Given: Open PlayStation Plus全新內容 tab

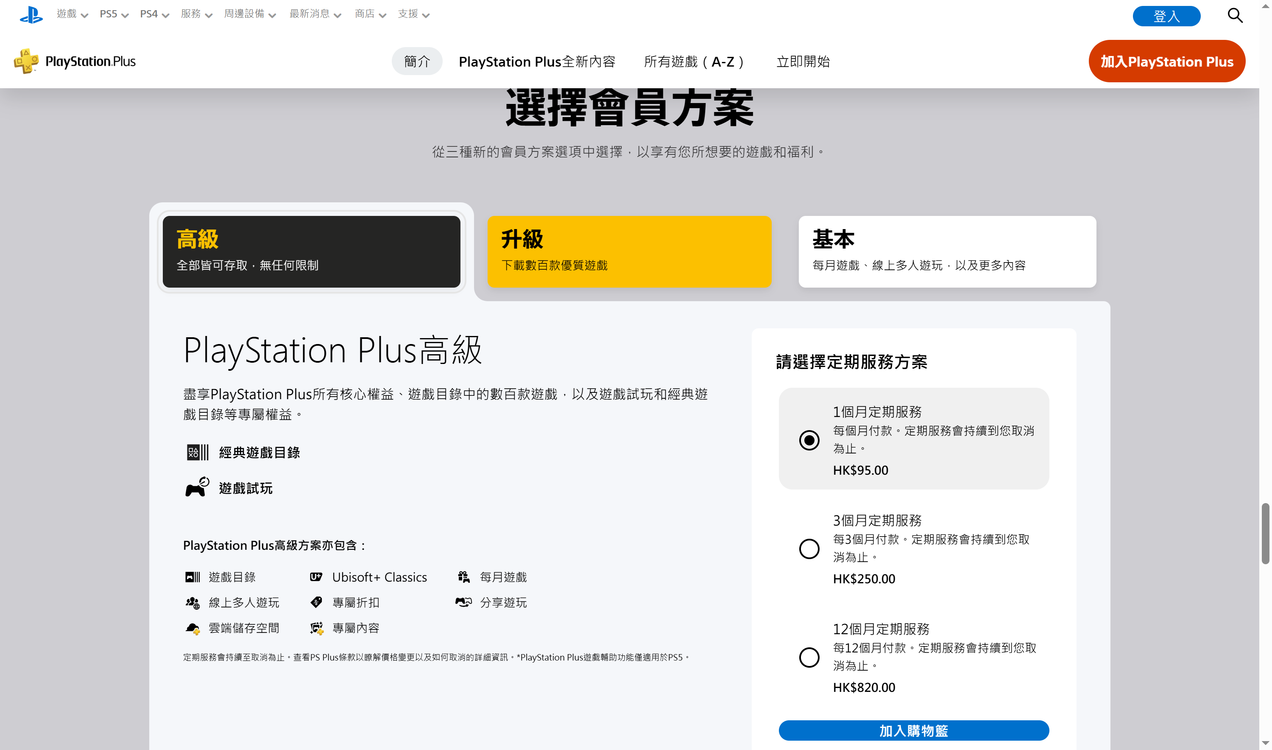Looking at the screenshot, I should pos(537,61).
